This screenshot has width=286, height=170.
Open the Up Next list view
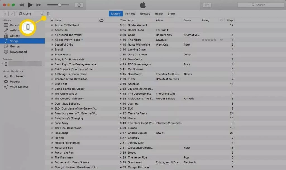pyautogui.click(x=207, y=5)
